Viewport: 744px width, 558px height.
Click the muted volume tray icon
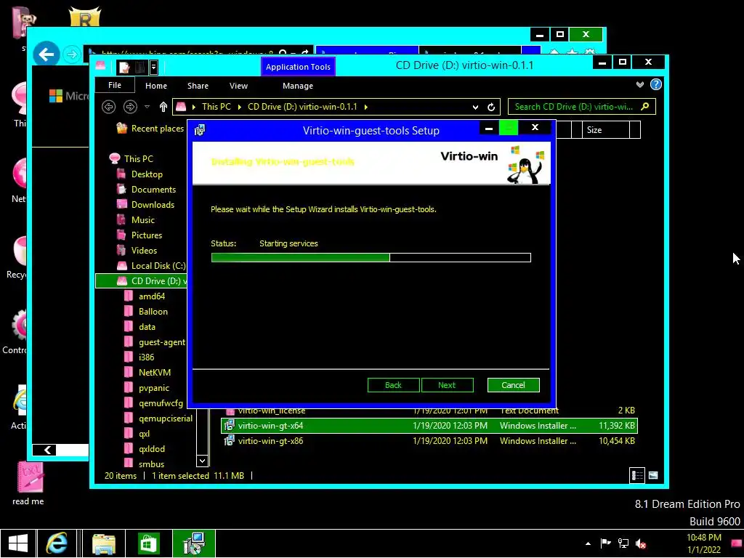641,543
